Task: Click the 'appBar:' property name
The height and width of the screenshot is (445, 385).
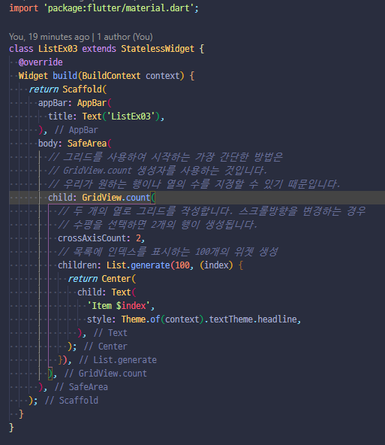Action: 56,103
